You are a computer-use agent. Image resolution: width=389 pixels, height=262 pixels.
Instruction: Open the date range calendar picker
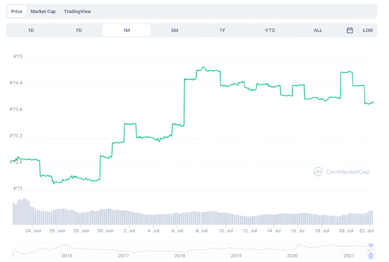(349, 30)
